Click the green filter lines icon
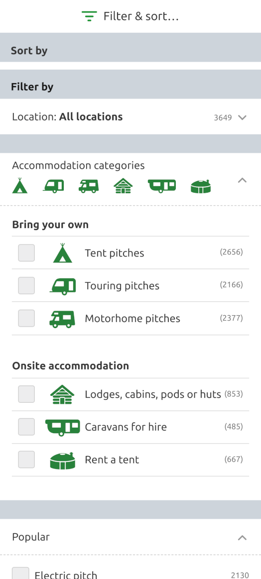 (x=89, y=16)
